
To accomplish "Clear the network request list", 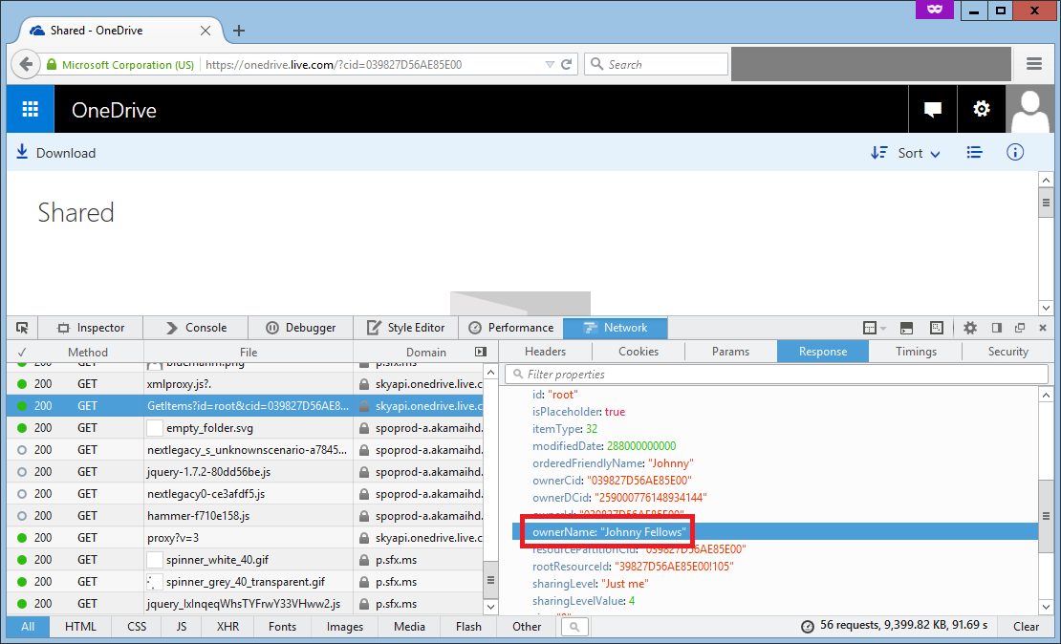I will (x=1026, y=627).
